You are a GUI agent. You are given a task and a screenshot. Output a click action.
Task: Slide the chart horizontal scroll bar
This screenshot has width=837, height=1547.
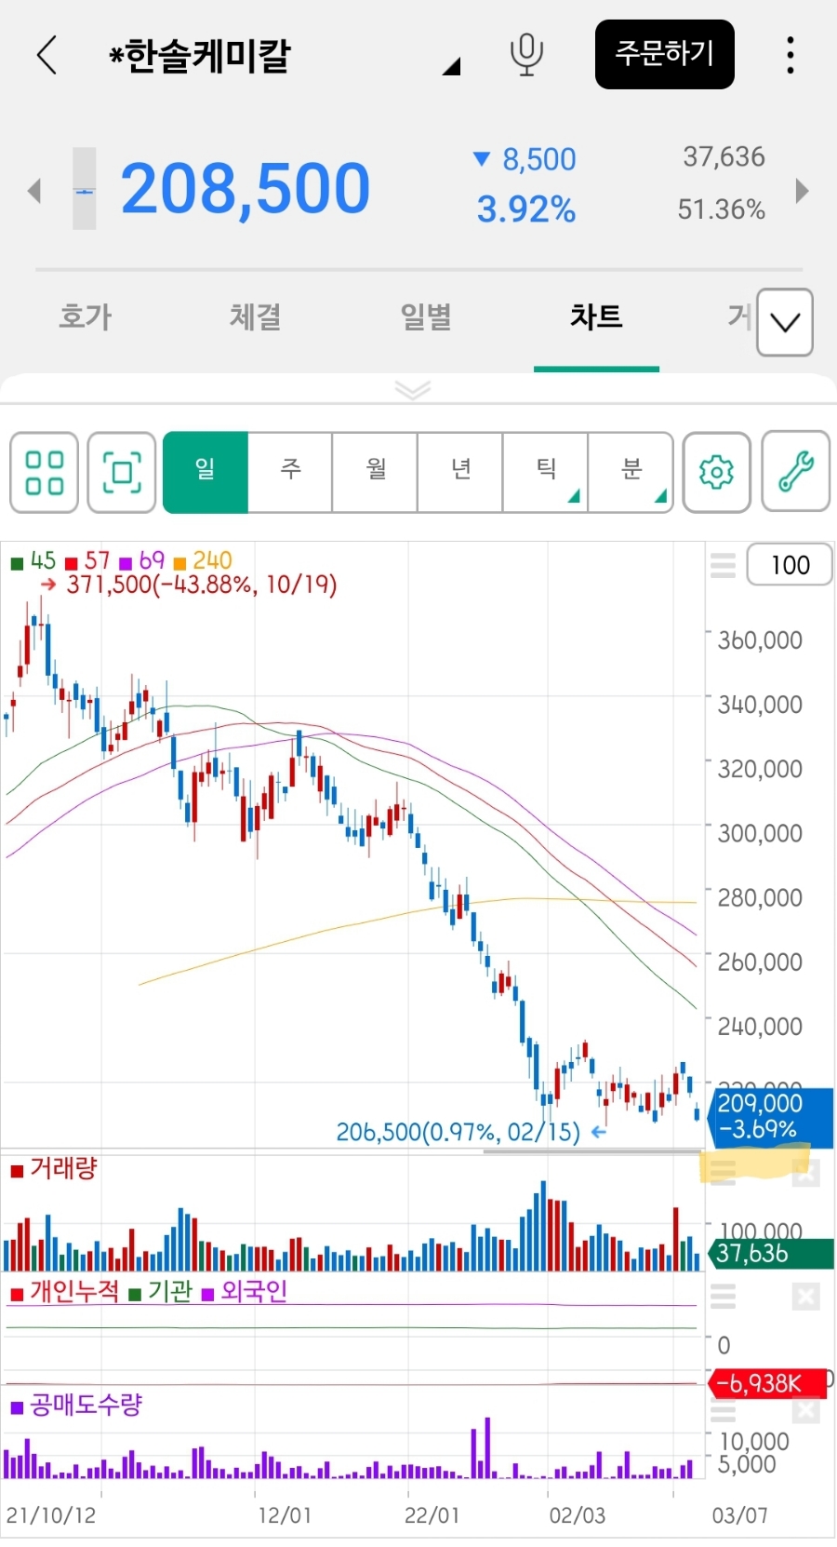coord(591,1151)
